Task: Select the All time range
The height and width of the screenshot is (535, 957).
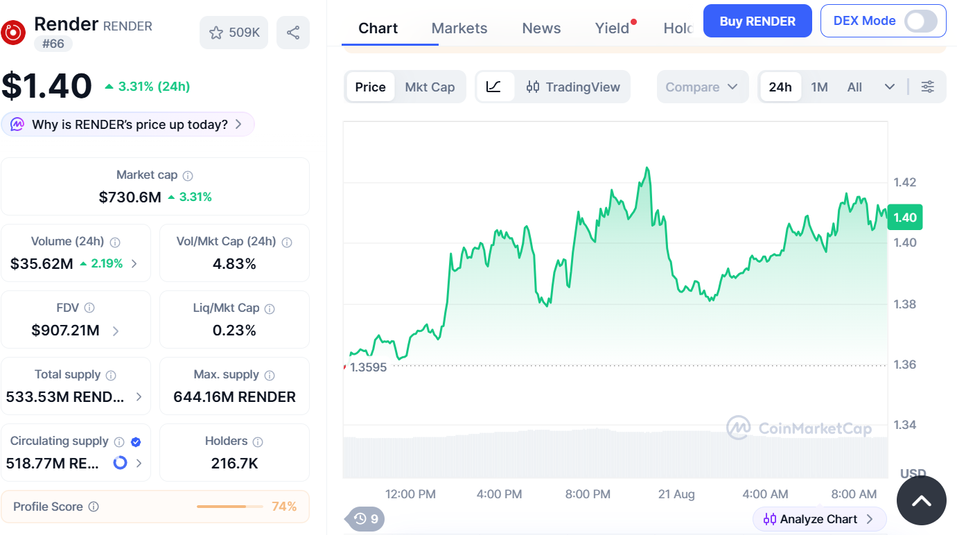Action: (854, 87)
